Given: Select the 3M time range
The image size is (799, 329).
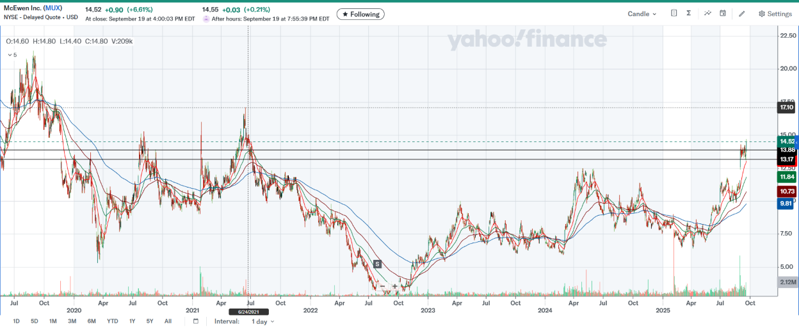Looking at the screenshot, I should 72,321.
